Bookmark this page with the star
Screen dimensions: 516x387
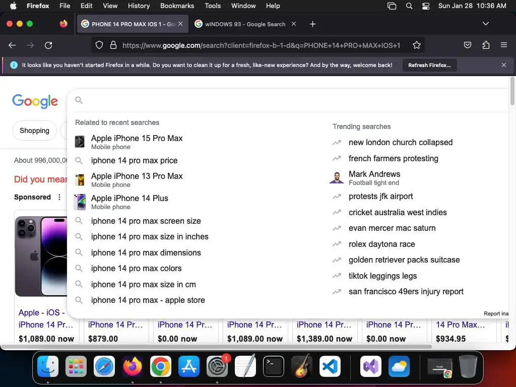click(x=417, y=45)
